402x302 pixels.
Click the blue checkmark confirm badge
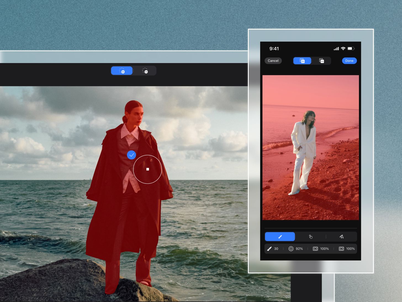(131, 155)
